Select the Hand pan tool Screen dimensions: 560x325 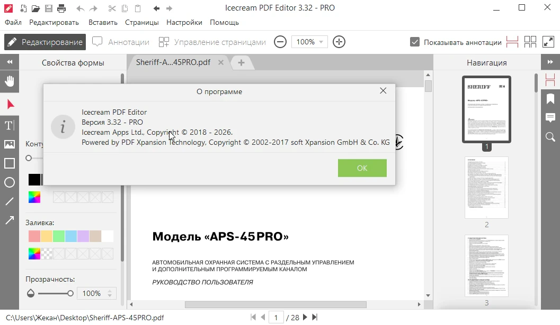coord(10,81)
